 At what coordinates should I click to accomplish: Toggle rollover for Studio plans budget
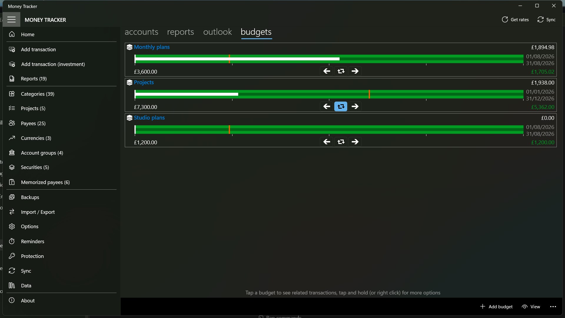[x=341, y=142]
